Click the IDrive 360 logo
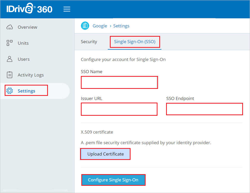Screen dimensions: 250x193 pos(29,9)
